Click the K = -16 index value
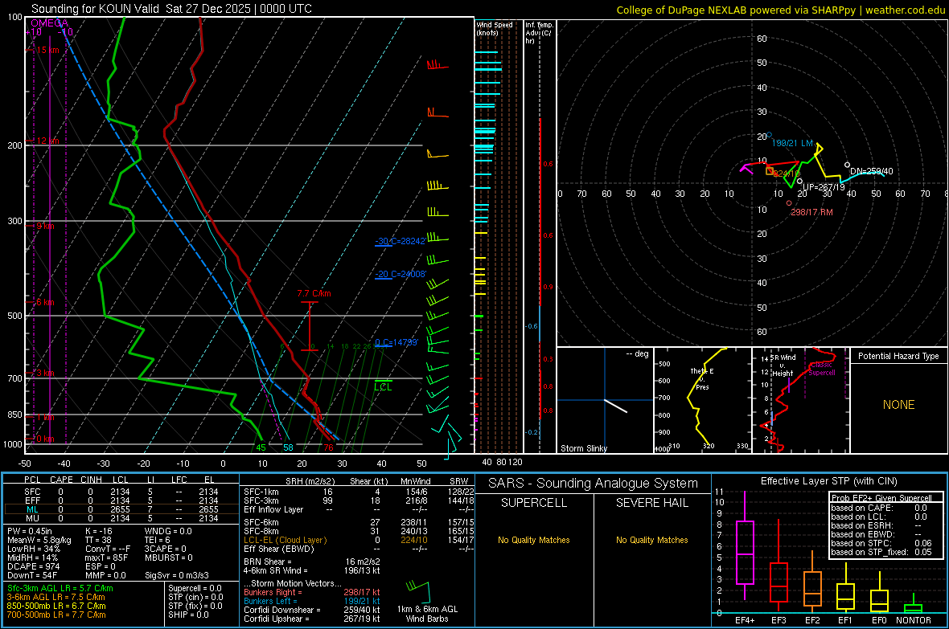 [99, 531]
